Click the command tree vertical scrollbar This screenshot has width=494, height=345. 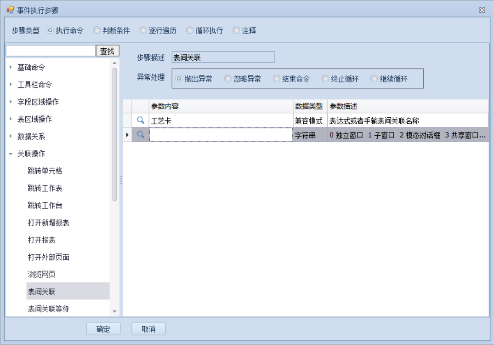[x=114, y=133]
